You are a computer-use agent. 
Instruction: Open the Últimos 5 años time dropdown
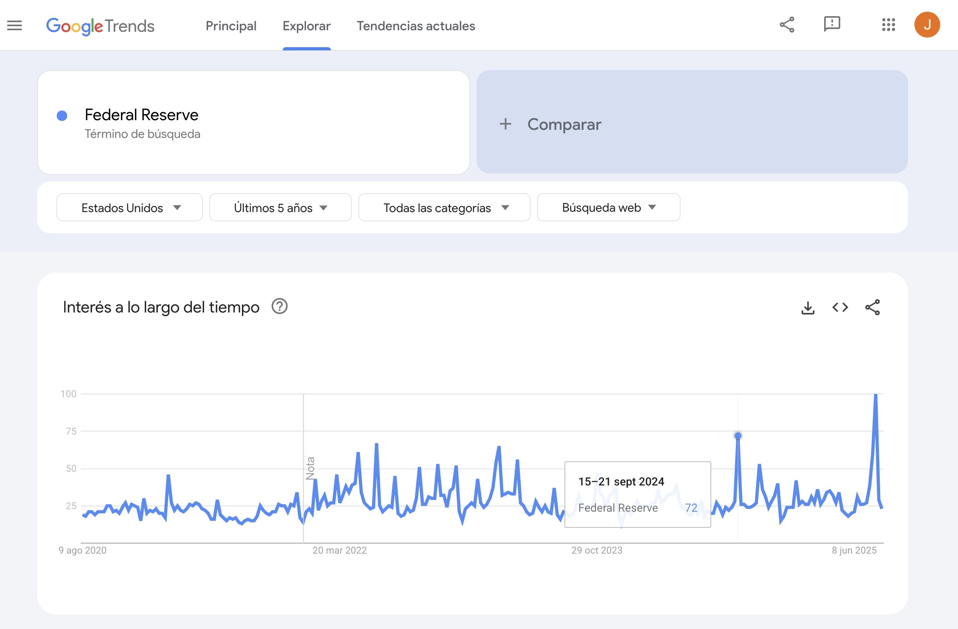click(x=280, y=208)
